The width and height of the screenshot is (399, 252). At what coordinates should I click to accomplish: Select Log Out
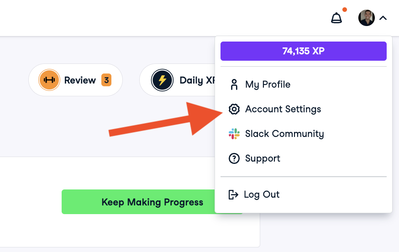point(262,194)
